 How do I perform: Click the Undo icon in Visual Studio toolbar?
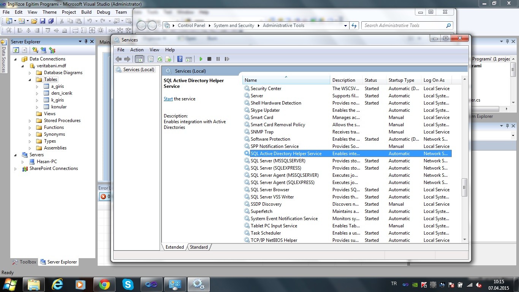pyautogui.click(x=90, y=21)
